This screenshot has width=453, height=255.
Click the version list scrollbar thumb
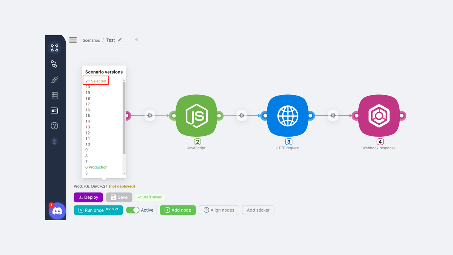point(124,118)
